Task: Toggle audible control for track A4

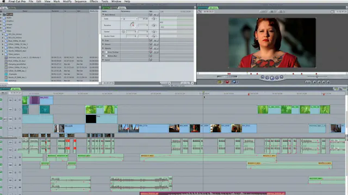Action: pyautogui.click(x=1, y=165)
